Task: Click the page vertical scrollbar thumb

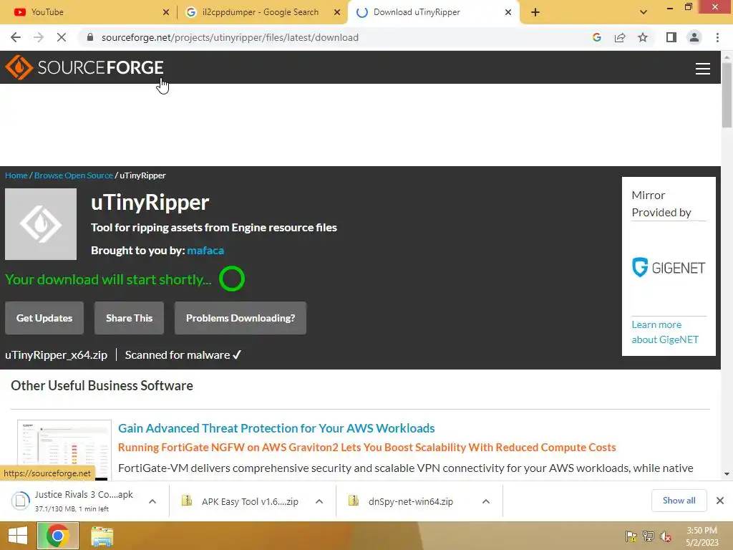Action: pyautogui.click(x=727, y=94)
